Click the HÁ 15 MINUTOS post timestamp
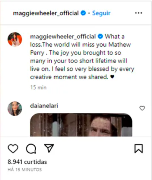 [x=25, y=170]
